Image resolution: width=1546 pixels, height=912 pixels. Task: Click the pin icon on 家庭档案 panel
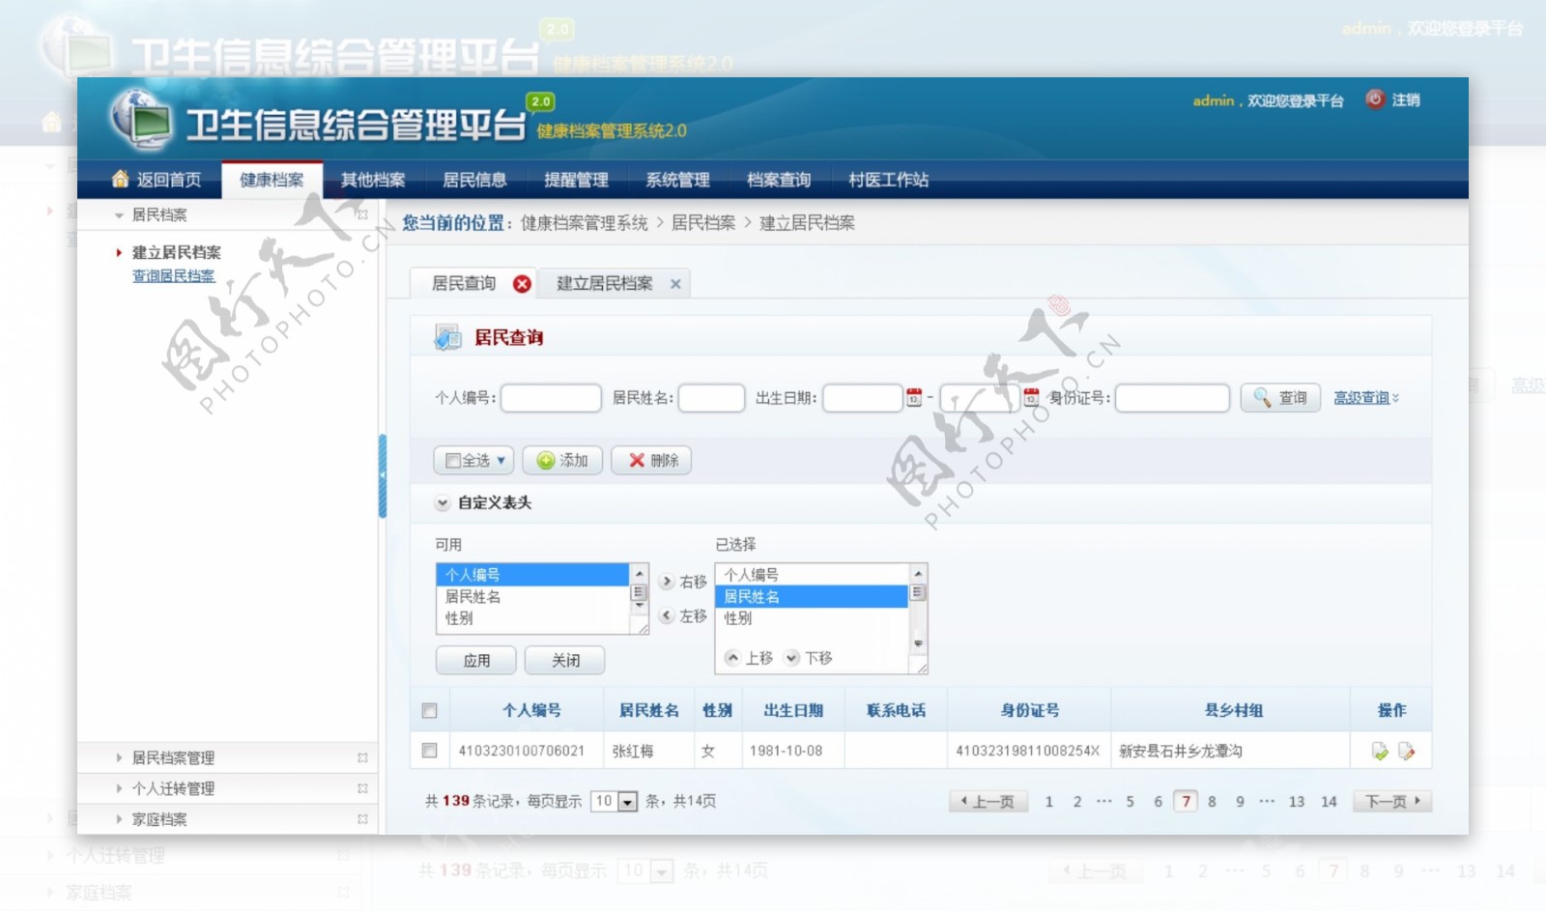362,819
